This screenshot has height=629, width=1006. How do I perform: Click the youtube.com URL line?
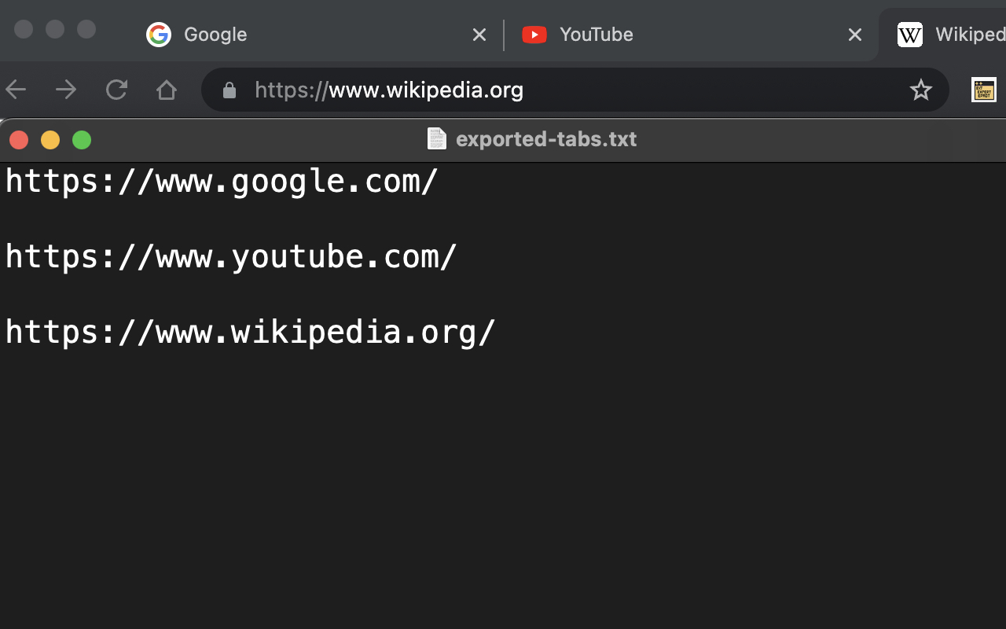tap(229, 256)
